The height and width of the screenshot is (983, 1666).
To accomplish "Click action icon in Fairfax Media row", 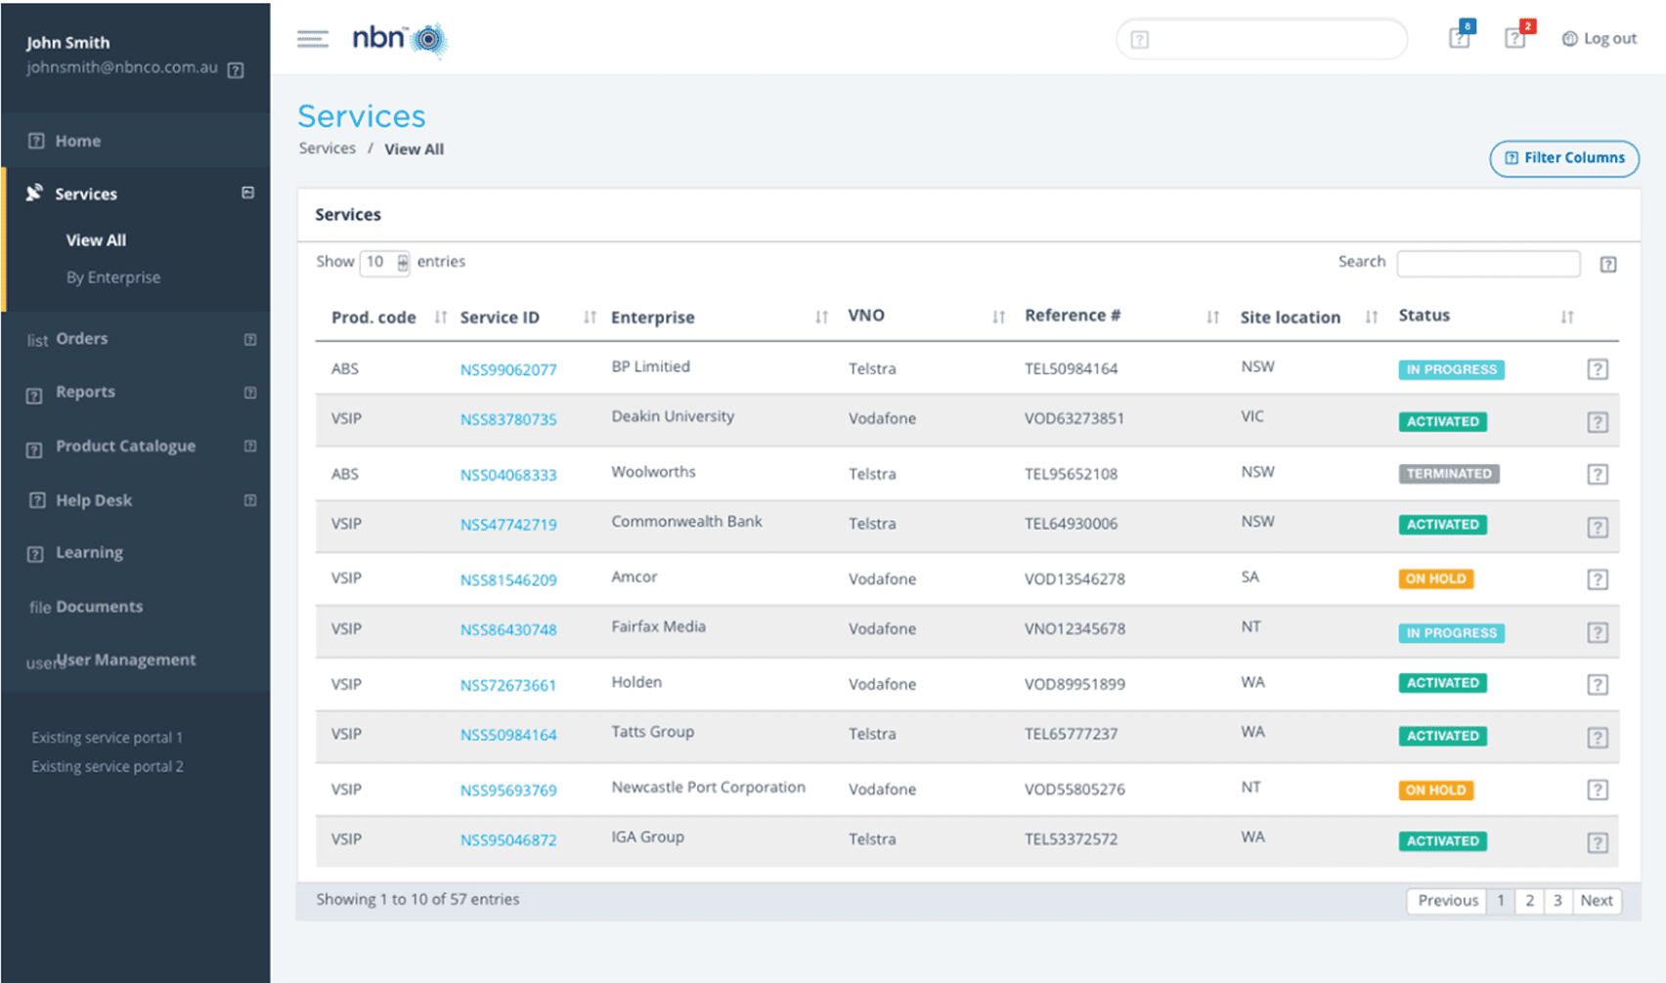I will pyautogui.click(x=1598, y=632).
